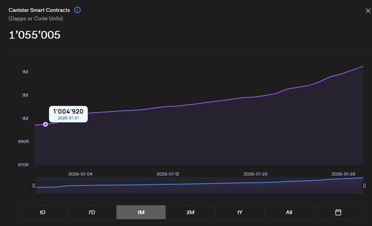Image resolution: width=372 pixels, height=226 pixels.
Task: Click the left handle of the range brush
Action: [x=34, y=185]
